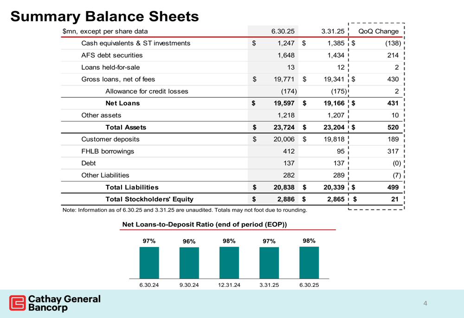The width and height of the screenshot is (464, 318).
Task: Select the 2,865 stockholders' equity value
Action: tap(336, 199)
